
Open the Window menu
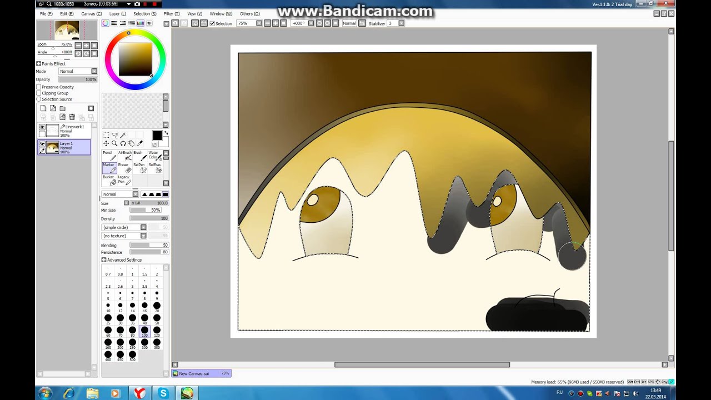[221, 14]
